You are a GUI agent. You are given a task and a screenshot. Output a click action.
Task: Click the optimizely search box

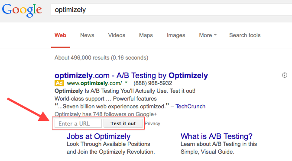pyautogui.click(x=171, y=9)
